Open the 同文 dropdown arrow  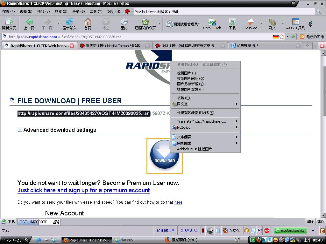(x=283, y=24)
